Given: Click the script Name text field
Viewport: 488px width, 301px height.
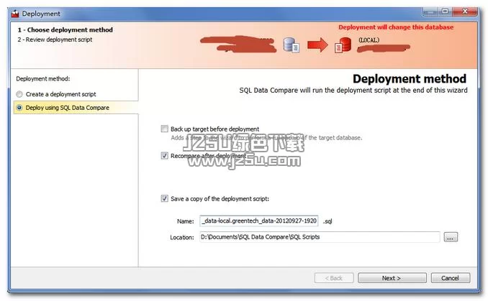Looking at the screenshot, I should tap(258, 221).
